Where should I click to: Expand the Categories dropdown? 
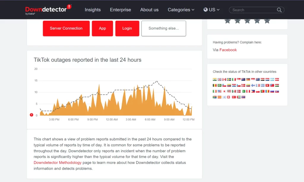[181, 10]
